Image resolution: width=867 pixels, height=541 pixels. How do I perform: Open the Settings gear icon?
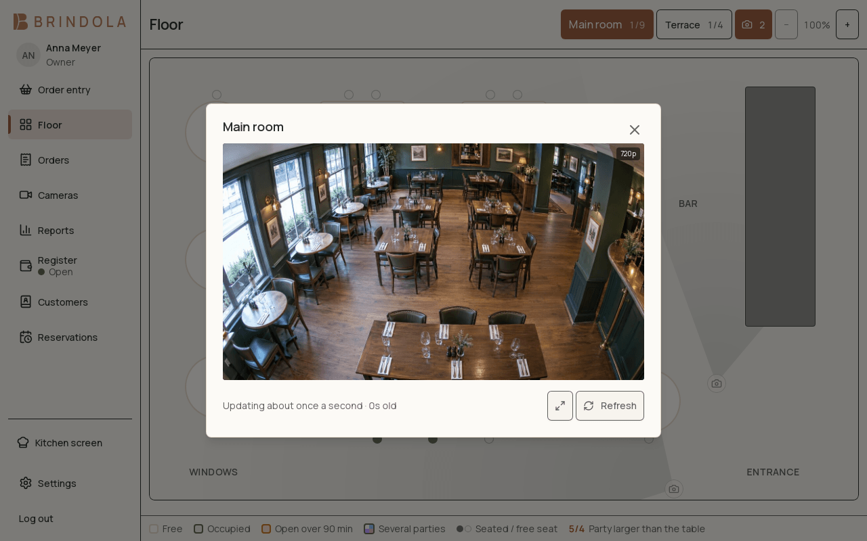click(x=26, y=483)
